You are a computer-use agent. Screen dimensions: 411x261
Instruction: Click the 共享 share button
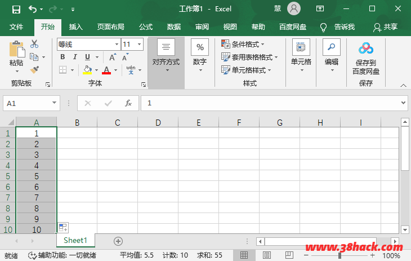[x=385, y=26]
